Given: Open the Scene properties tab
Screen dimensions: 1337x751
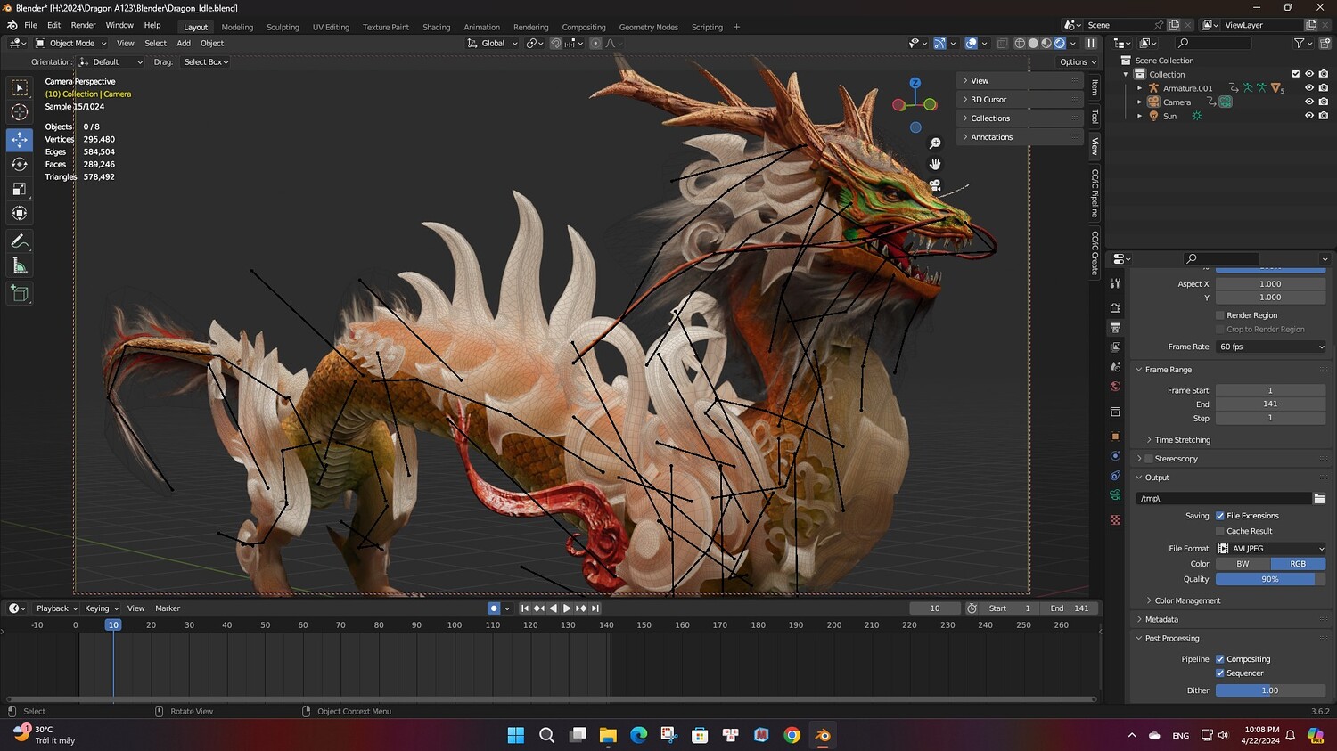Looking at the screenshot, I should pyautogui.click(x=1115, y=367).
